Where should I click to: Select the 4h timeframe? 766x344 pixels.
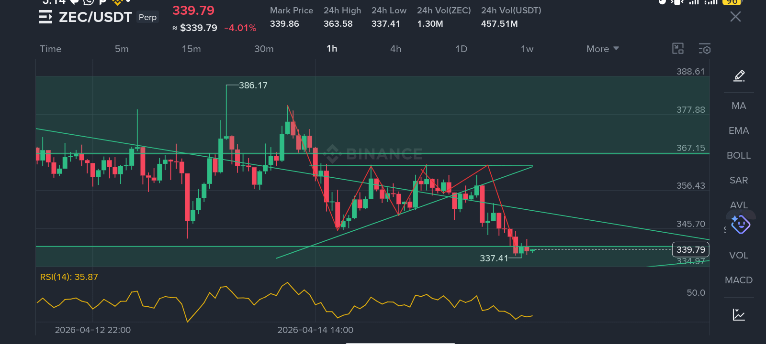[395, 49]
